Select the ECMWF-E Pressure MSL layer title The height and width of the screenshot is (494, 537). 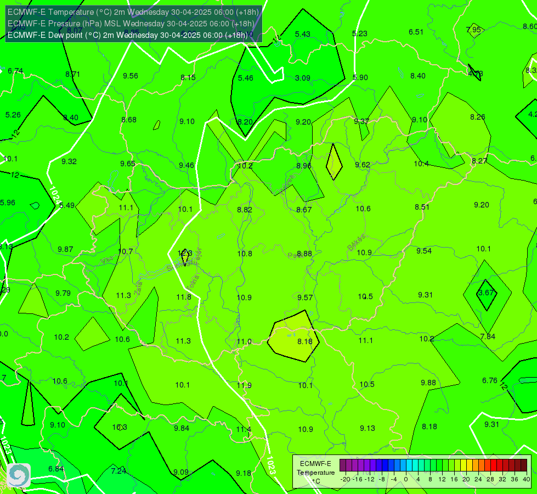[131, 24]
